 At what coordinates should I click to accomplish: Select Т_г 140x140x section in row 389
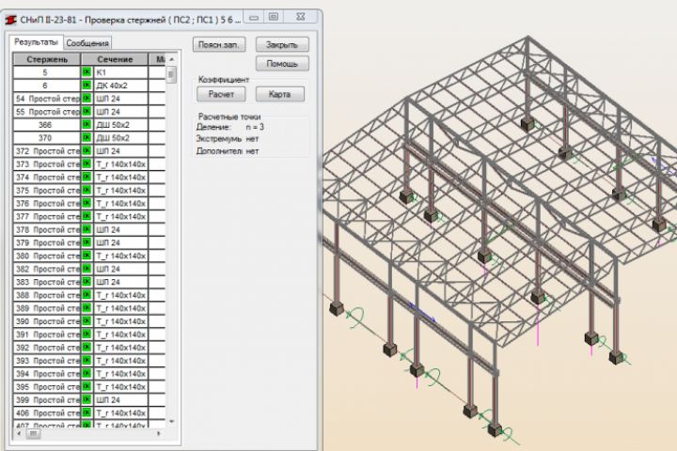120,308
